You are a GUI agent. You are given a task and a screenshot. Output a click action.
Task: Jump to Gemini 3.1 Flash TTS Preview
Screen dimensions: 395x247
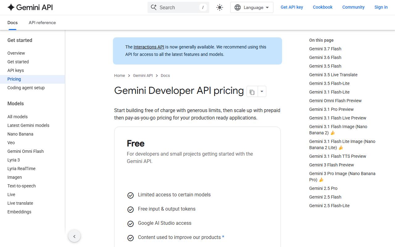tap(338, 156)
